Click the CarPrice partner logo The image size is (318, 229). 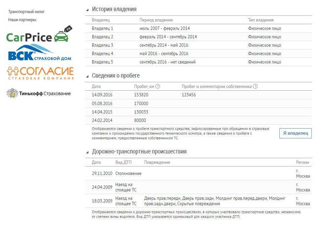(x=38, y=35)
